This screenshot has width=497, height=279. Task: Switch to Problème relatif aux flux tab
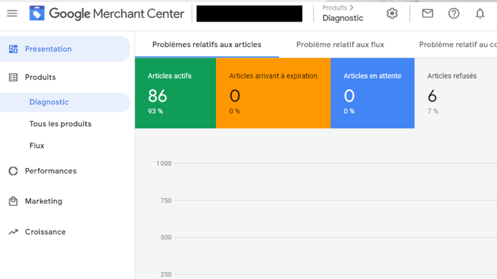click(x=340, y=44)
